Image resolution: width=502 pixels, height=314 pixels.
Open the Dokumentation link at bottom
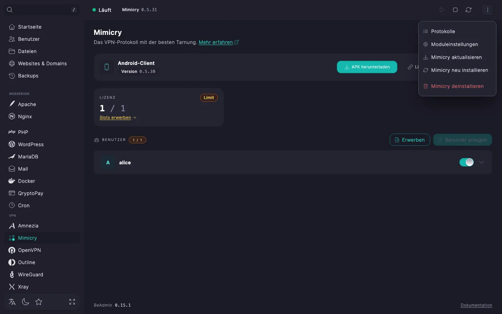(476, 305)
